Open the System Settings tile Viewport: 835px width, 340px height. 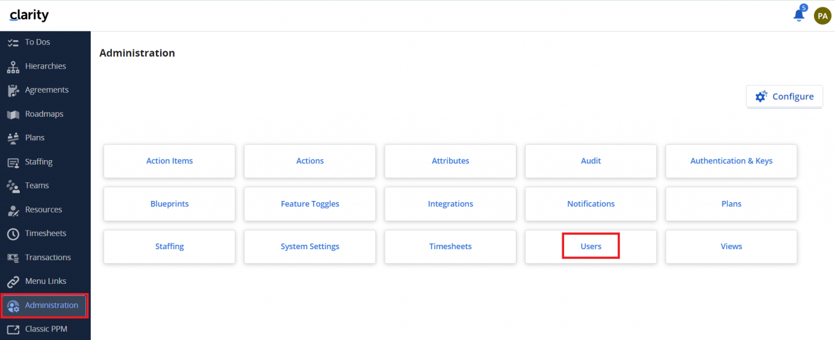[x=310, y=247]
